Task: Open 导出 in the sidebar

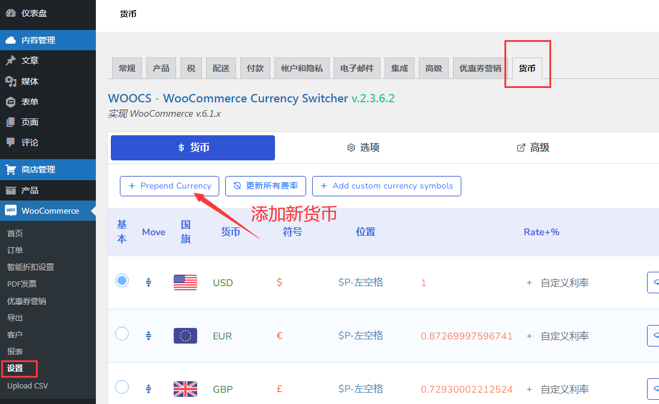Action: (15, 318)
